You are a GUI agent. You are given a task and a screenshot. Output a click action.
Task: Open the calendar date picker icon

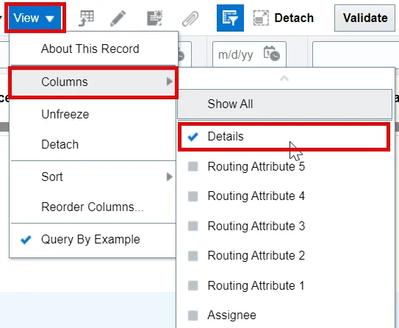(x=272, y=54)
